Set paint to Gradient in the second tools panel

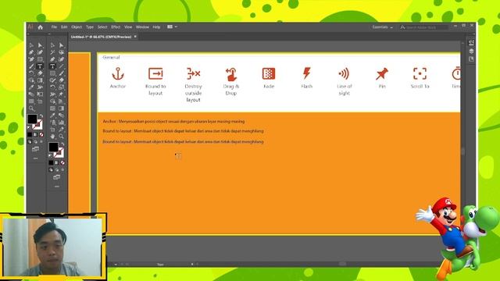pyautogui.click(x=57, y=162)
